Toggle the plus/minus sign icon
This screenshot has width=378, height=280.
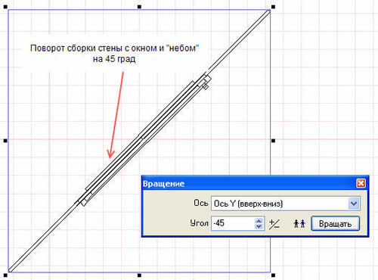274,224
